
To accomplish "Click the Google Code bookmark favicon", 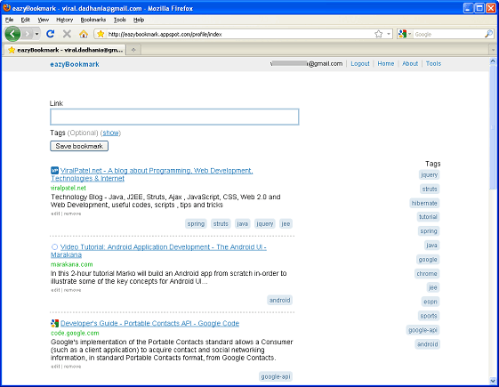I will tap(55, 323).
